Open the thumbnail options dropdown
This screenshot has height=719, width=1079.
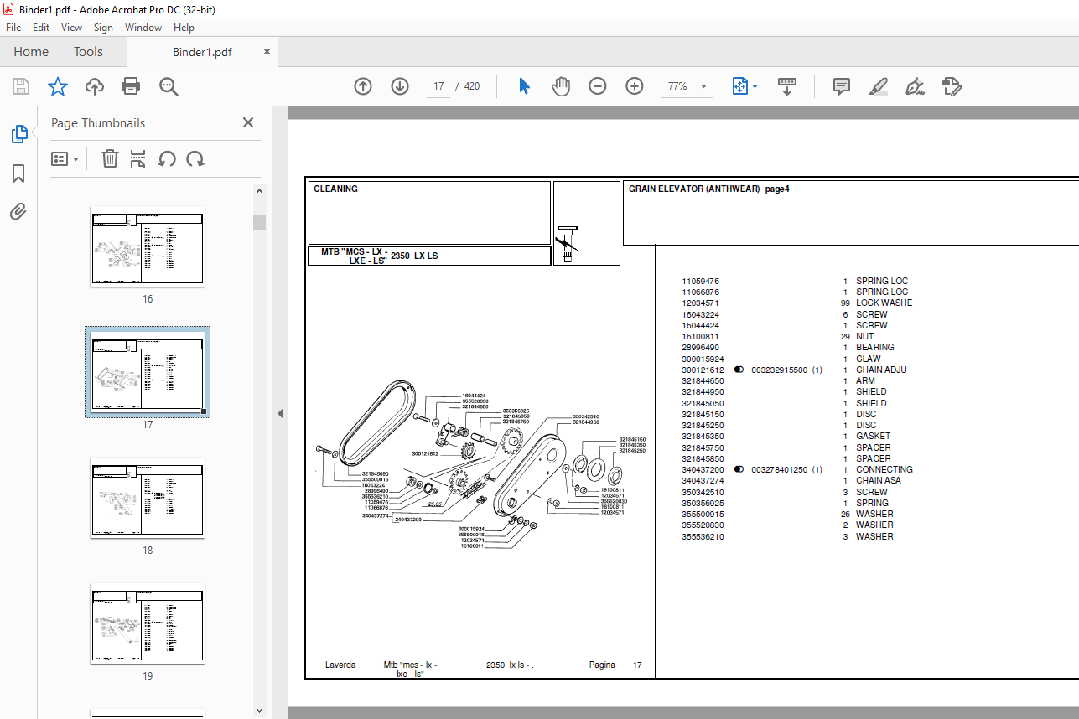(65, 158)
